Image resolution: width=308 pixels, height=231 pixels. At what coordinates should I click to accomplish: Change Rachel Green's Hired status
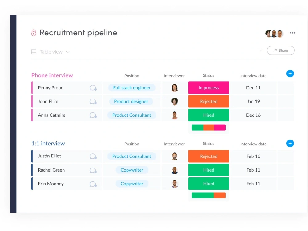[x=209, y=170]
